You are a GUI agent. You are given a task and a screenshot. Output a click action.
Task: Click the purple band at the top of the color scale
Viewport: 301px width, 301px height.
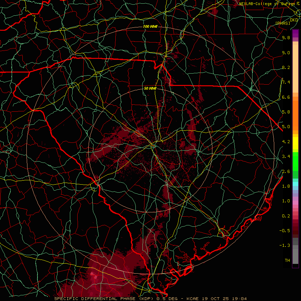click(295, 34)
